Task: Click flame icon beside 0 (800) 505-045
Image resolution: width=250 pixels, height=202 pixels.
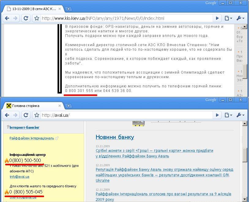Action: (6, 192)
